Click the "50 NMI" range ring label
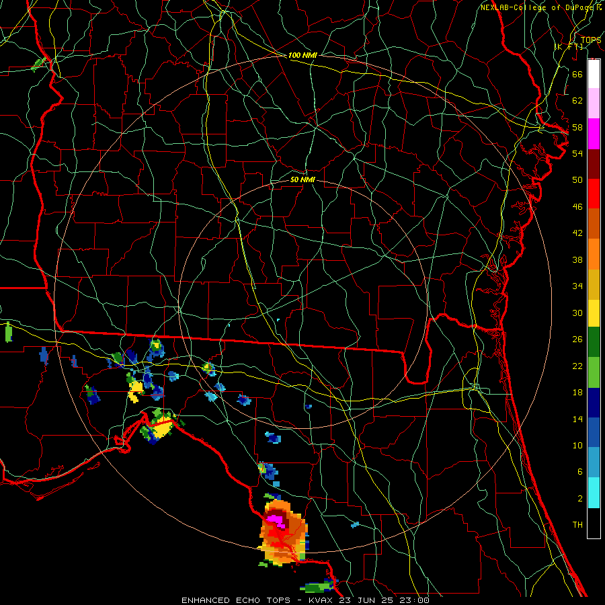605x605 pixels. coord(302,179)
